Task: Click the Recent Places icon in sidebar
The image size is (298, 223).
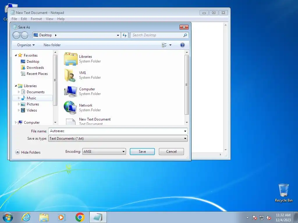Action: (x=23, y=73)
